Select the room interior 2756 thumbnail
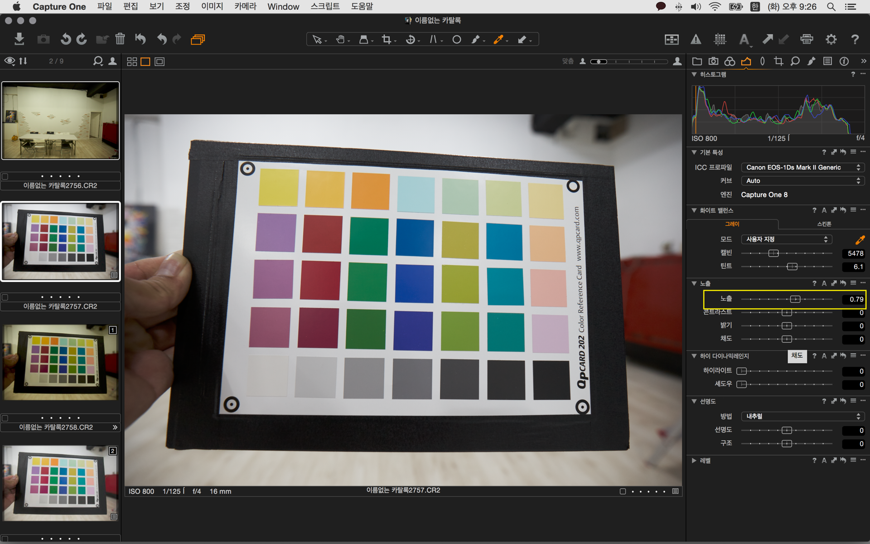The width and height of the screenshot is (870, 544). point(61,121)
